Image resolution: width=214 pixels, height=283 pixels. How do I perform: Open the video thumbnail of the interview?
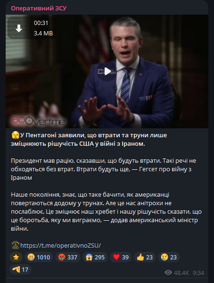[x=107, y=71]
